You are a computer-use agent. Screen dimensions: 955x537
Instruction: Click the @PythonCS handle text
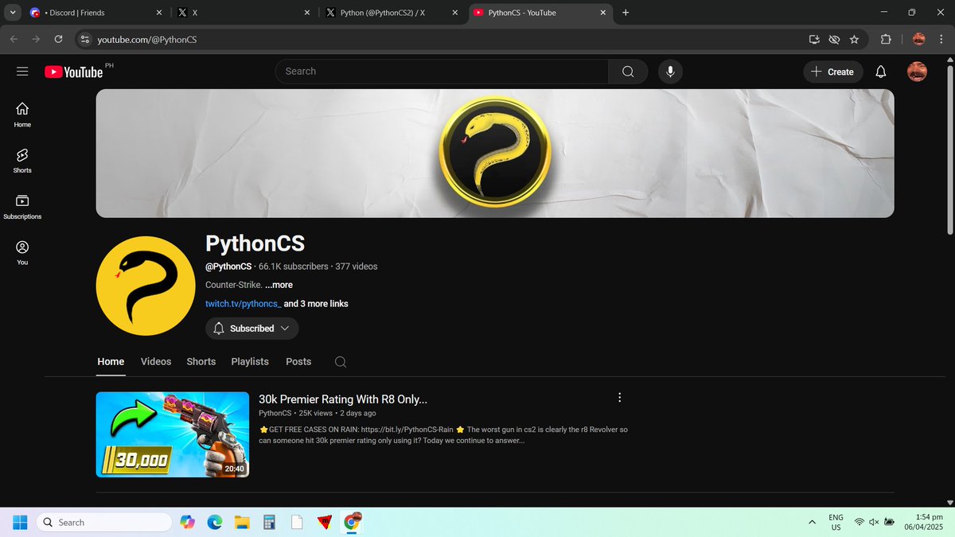coord(228,267)
